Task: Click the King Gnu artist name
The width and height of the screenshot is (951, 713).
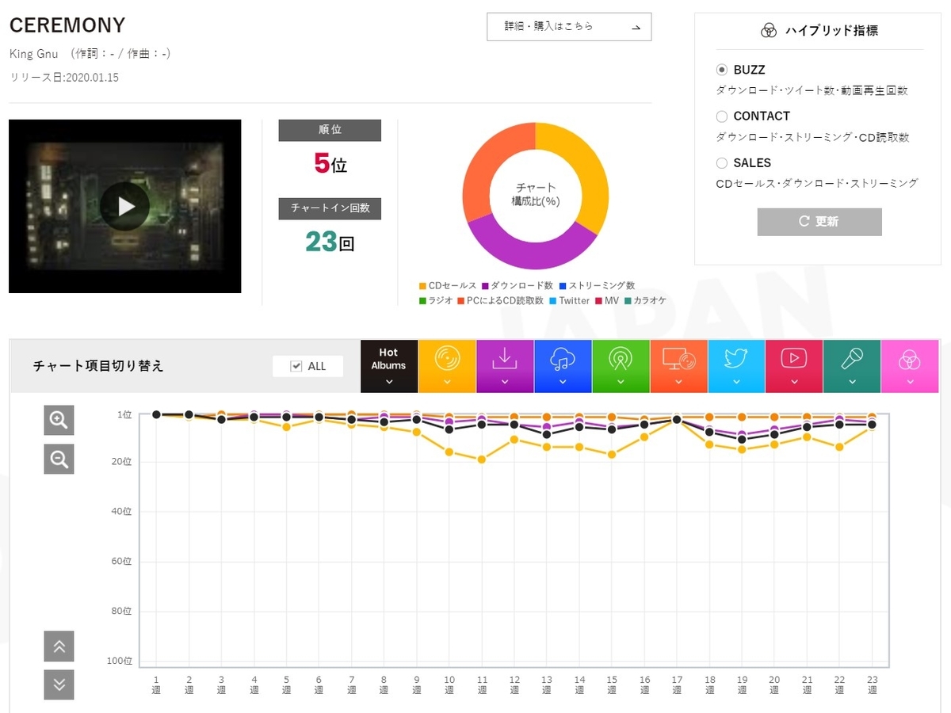Action: pyautogui.click(x=33, y=54)
